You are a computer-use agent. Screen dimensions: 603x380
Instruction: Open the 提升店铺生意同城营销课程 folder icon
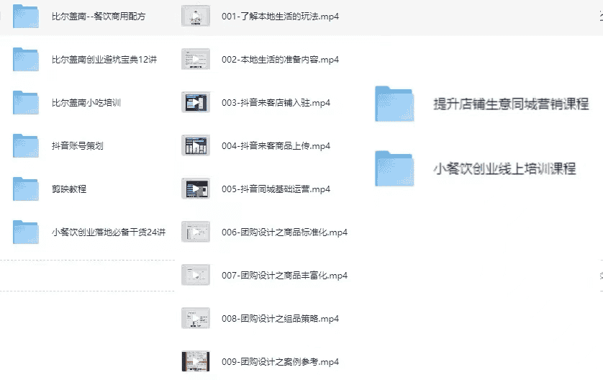point(394,104)
